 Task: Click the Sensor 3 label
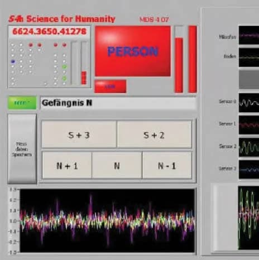(227, 168)
